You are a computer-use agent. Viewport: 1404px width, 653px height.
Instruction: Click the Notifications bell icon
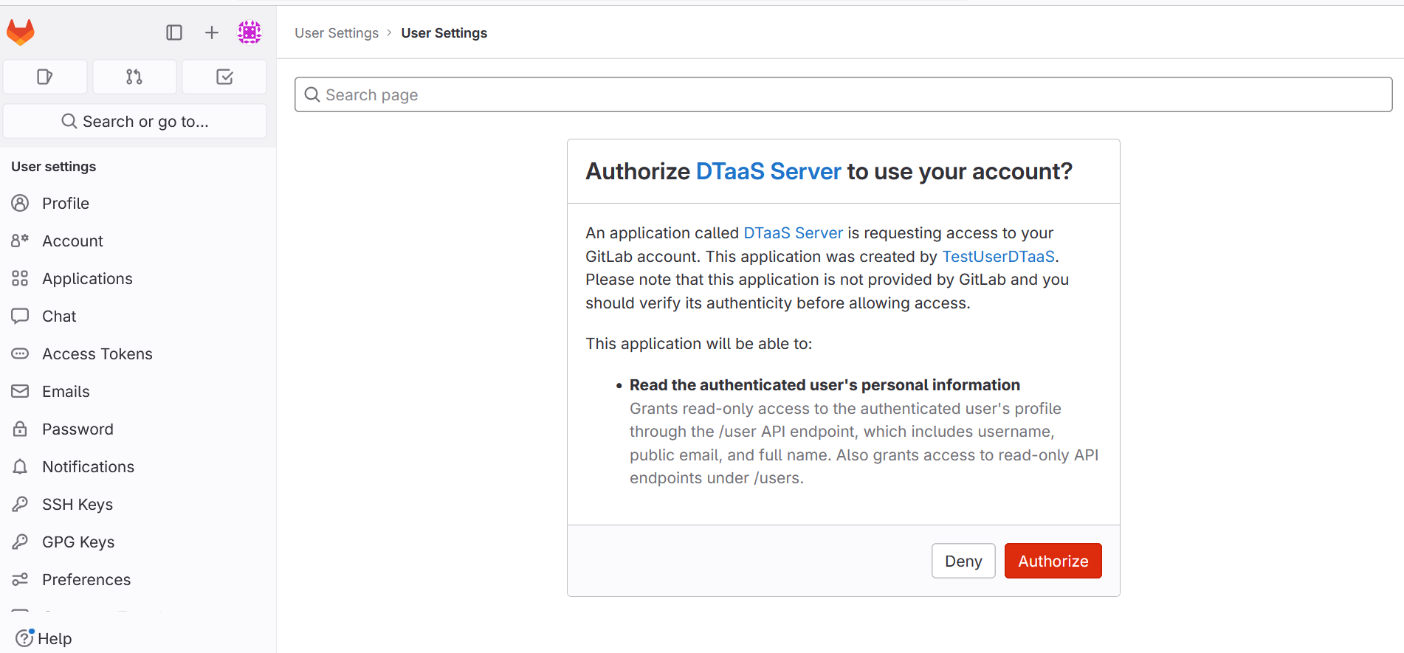click(20, 466)
